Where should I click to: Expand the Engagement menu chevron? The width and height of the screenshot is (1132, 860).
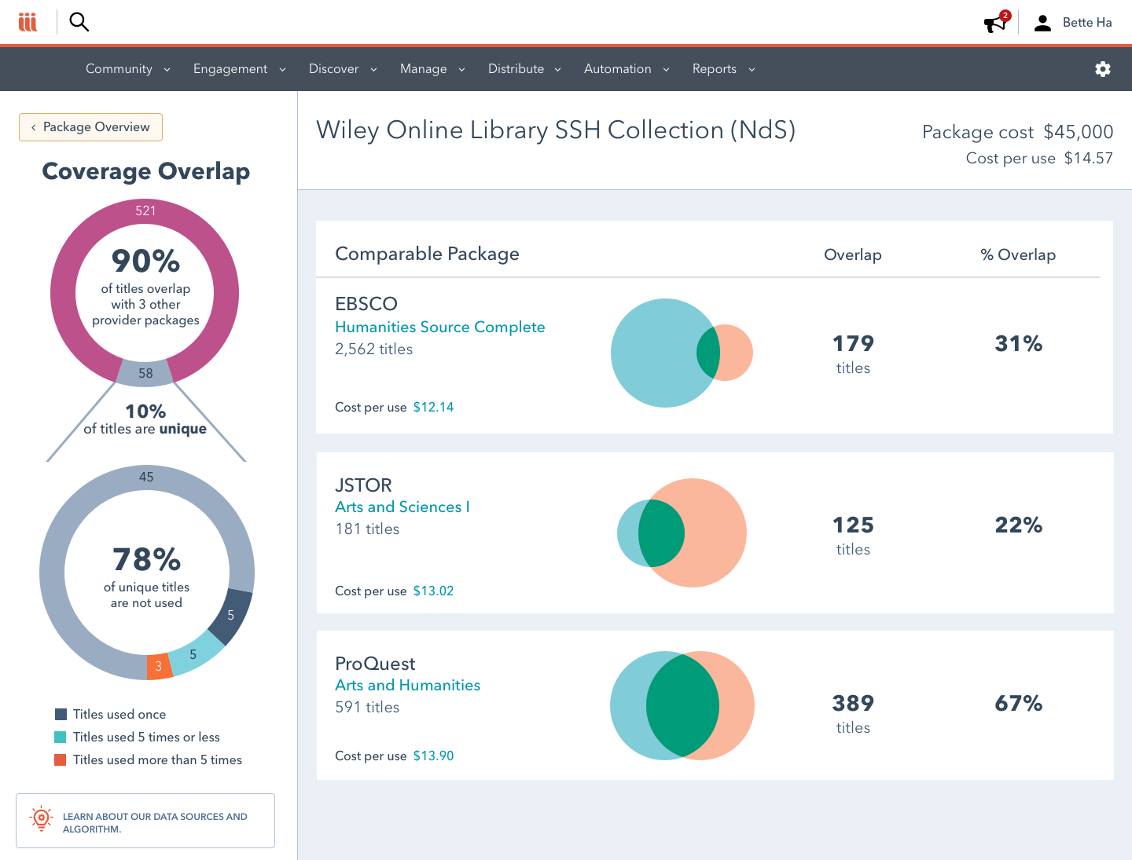tap(282, 69)
